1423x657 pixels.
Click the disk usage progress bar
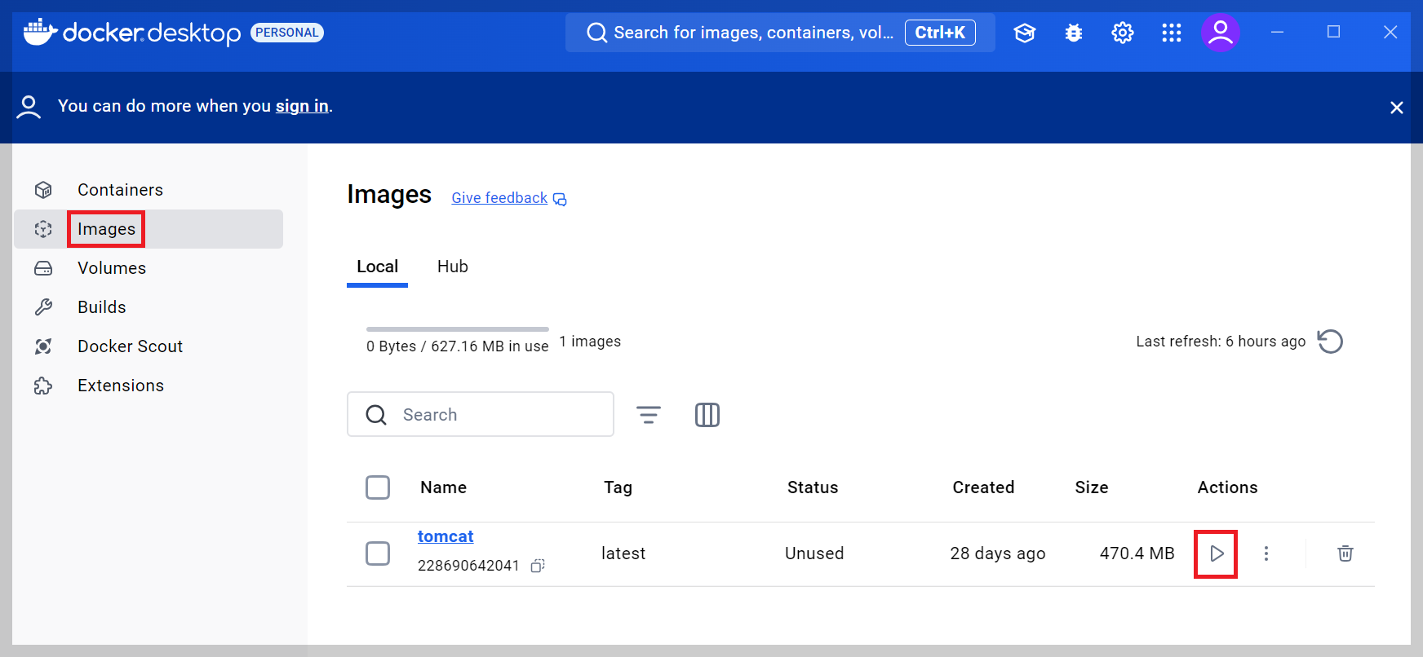(458, 329)
